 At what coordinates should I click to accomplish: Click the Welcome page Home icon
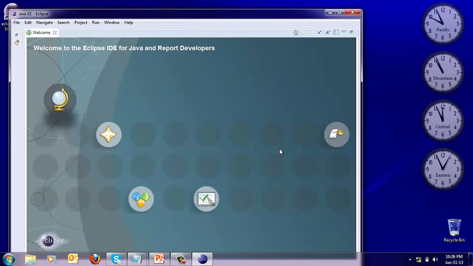296,33
